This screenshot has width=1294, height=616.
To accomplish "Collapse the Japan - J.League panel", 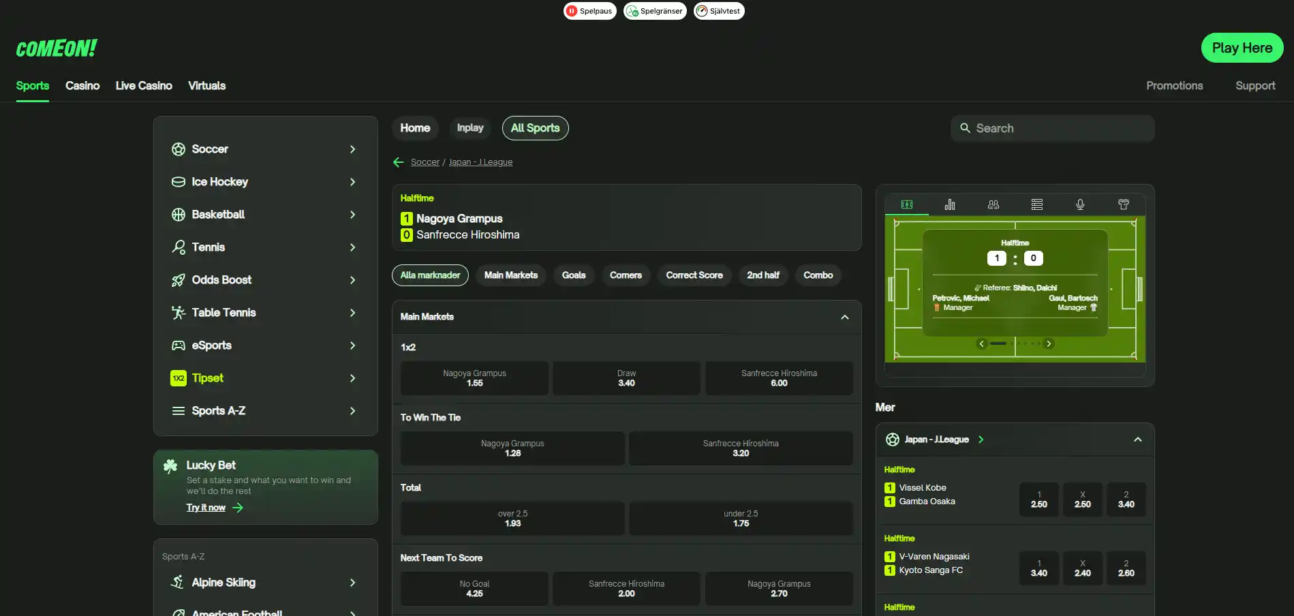I will (1138, 440).
